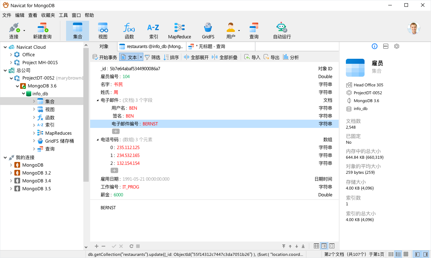Viewport: 431px width, 258px height.
Task: Click the add document plus icon at bottom
Action: tap(96, 246)
